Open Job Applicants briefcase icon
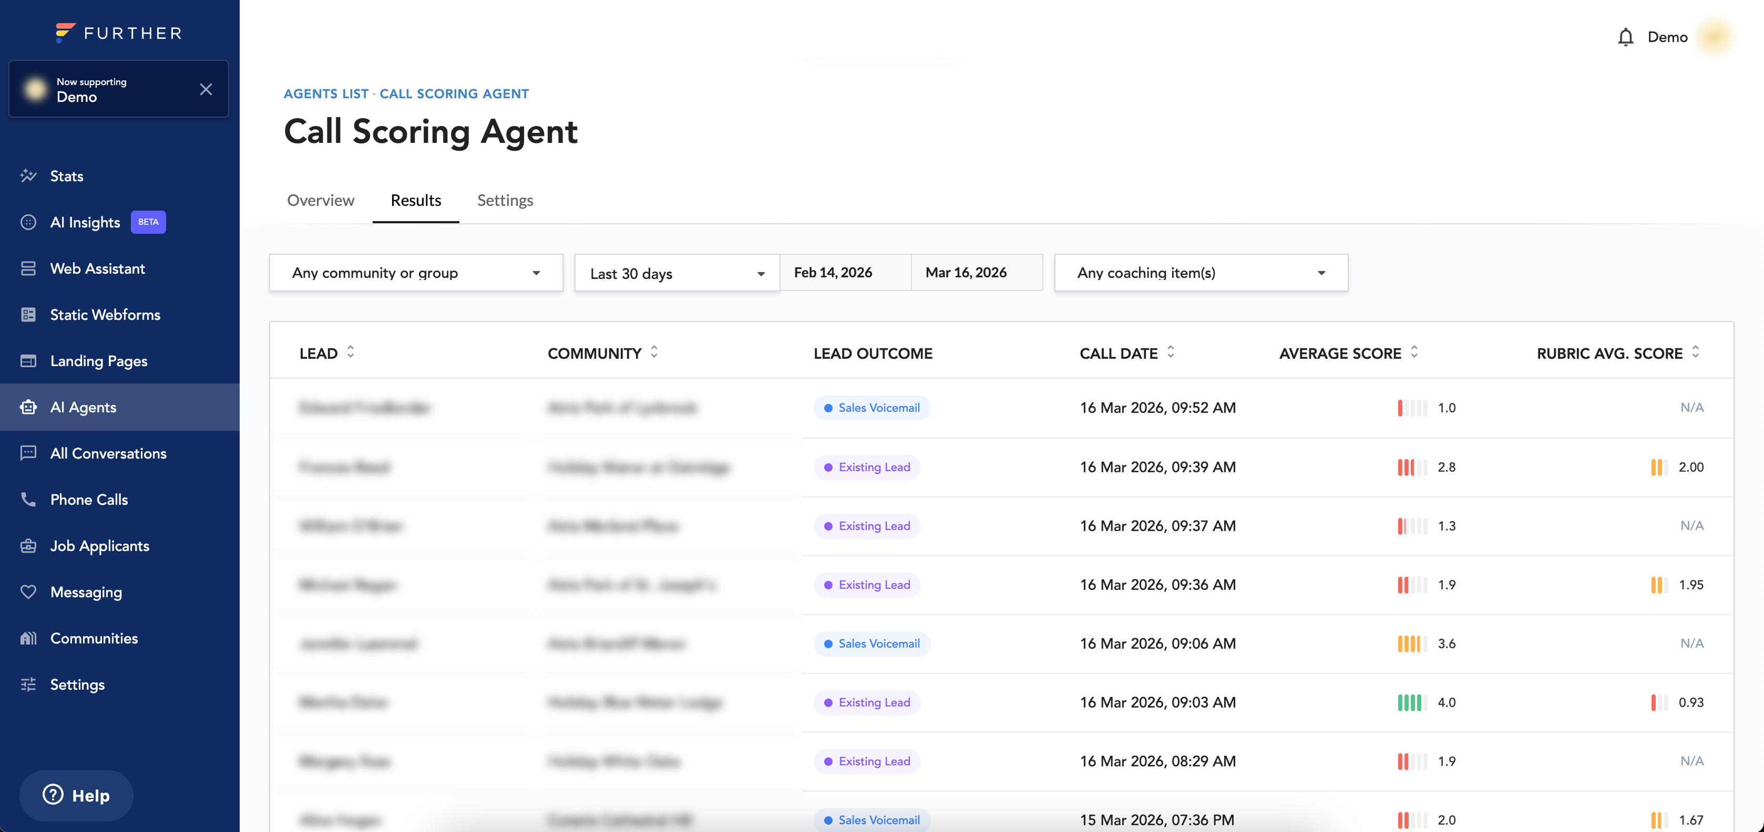Image resolution: width=1764 pixels, height=832 pixels. 28,546
